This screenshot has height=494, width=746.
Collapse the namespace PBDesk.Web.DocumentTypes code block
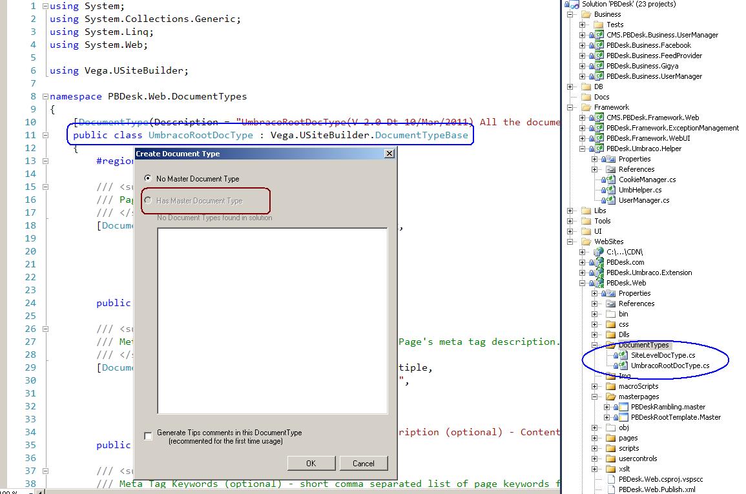tap(45, 96)
